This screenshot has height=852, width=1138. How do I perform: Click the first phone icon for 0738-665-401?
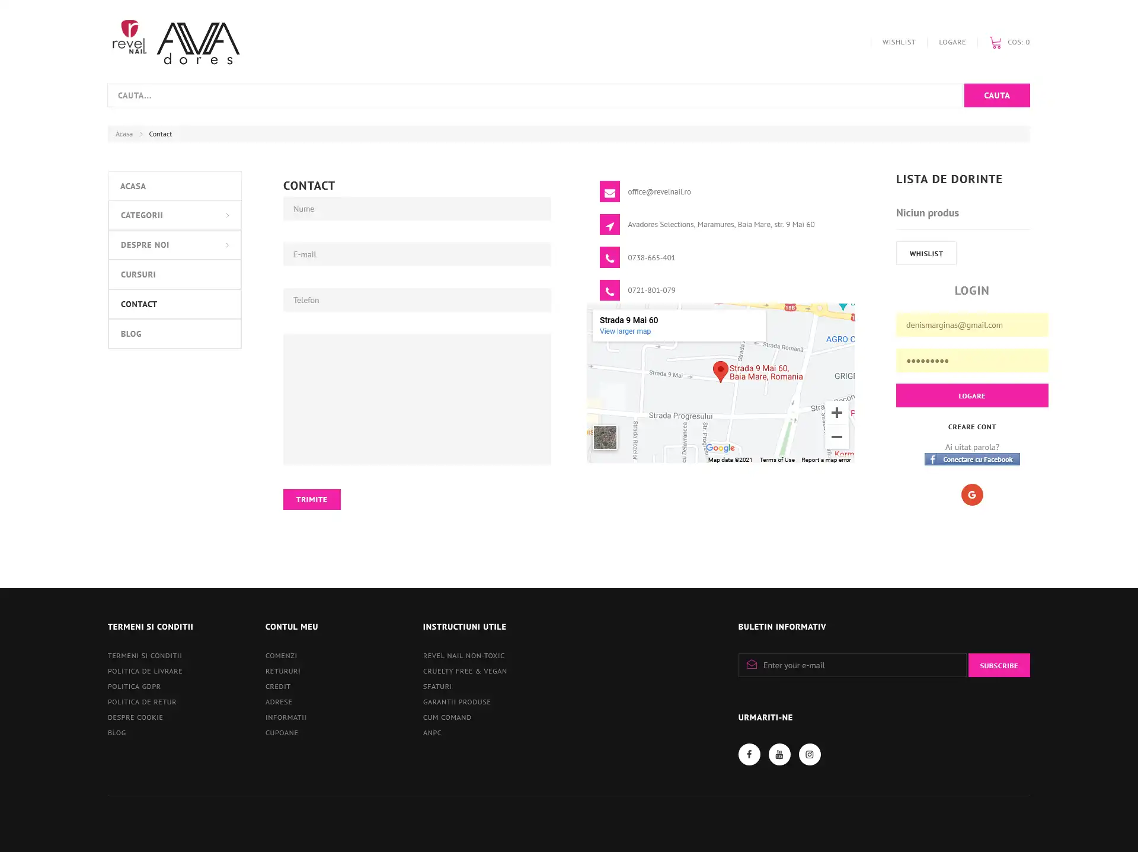pyautogui.click(x=609, y=258)
